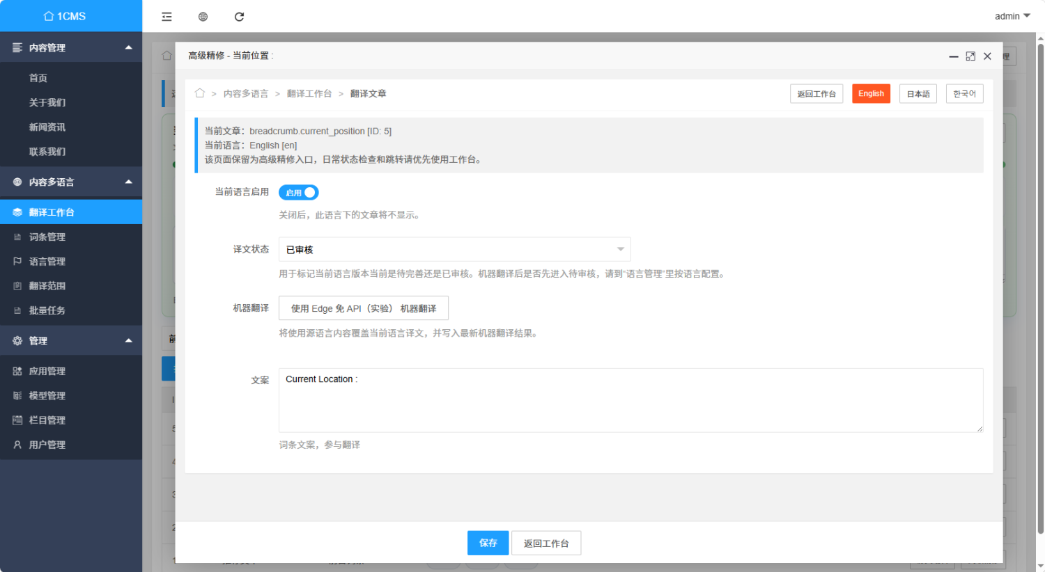
Task: Click the 内容多语言 globe icon in sidebar
Action: coord(17,182)
